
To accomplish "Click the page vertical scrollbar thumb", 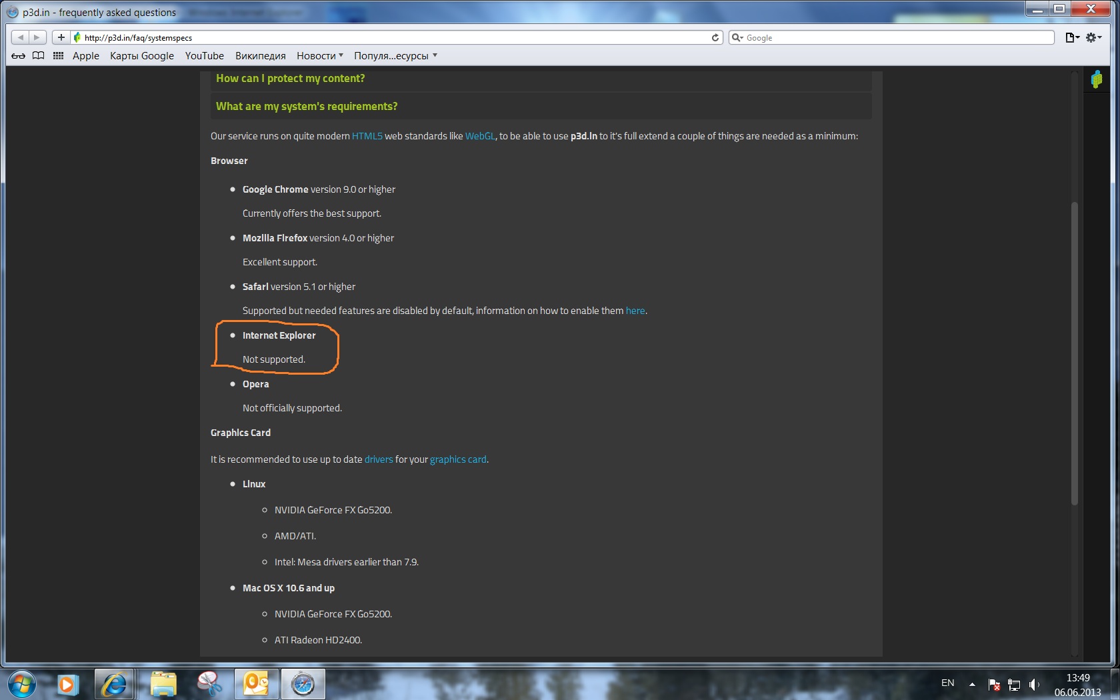I will tap(1074, 353).
